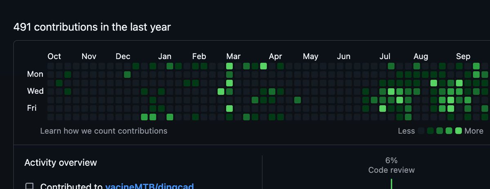Viewport: 490px width, 189px height.
Task: Click the Mon weekday label
Action: click(35, 74)
